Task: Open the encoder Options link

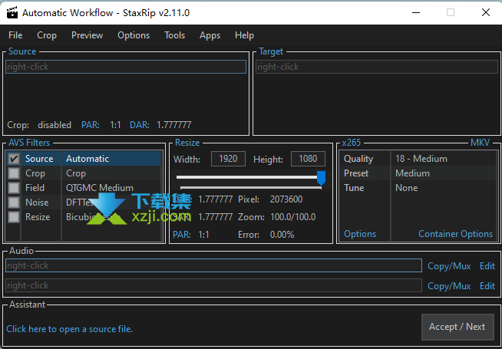Action: (x=360, y=234)
